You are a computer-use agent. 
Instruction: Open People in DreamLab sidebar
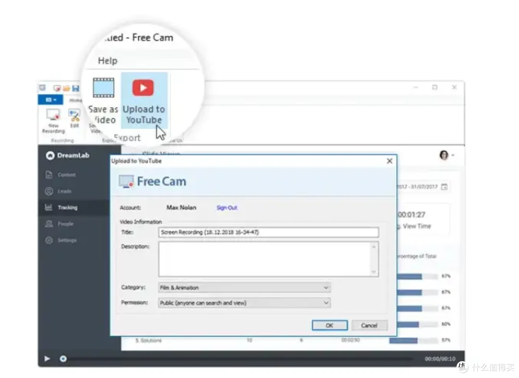click(x=65, y=224)
